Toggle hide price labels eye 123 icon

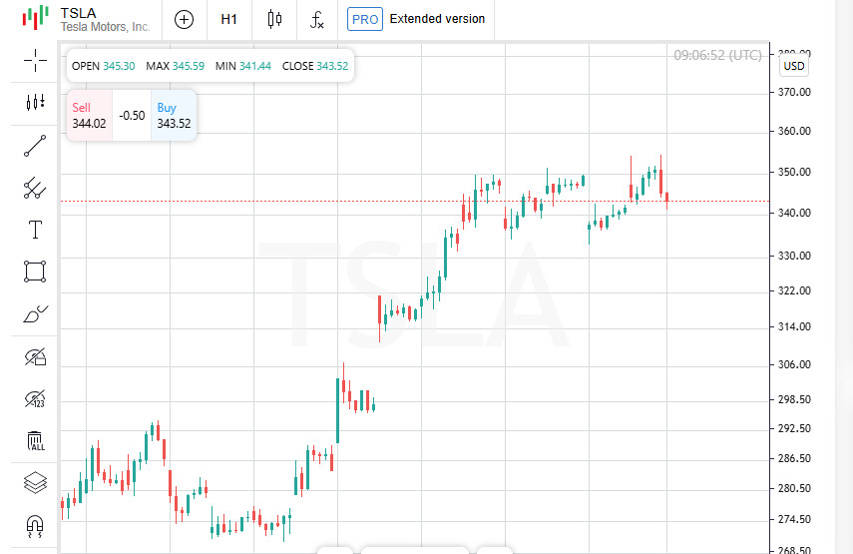tap(35, 399)
